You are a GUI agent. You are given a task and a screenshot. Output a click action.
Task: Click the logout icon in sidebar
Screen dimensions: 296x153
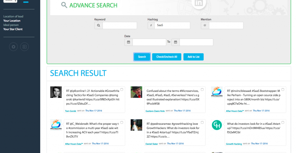25,47
